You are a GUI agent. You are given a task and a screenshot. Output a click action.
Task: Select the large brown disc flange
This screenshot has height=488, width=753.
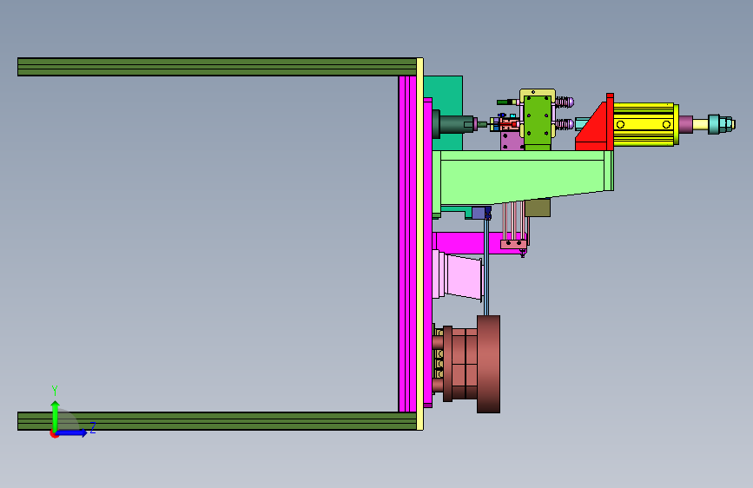(488, 364)
